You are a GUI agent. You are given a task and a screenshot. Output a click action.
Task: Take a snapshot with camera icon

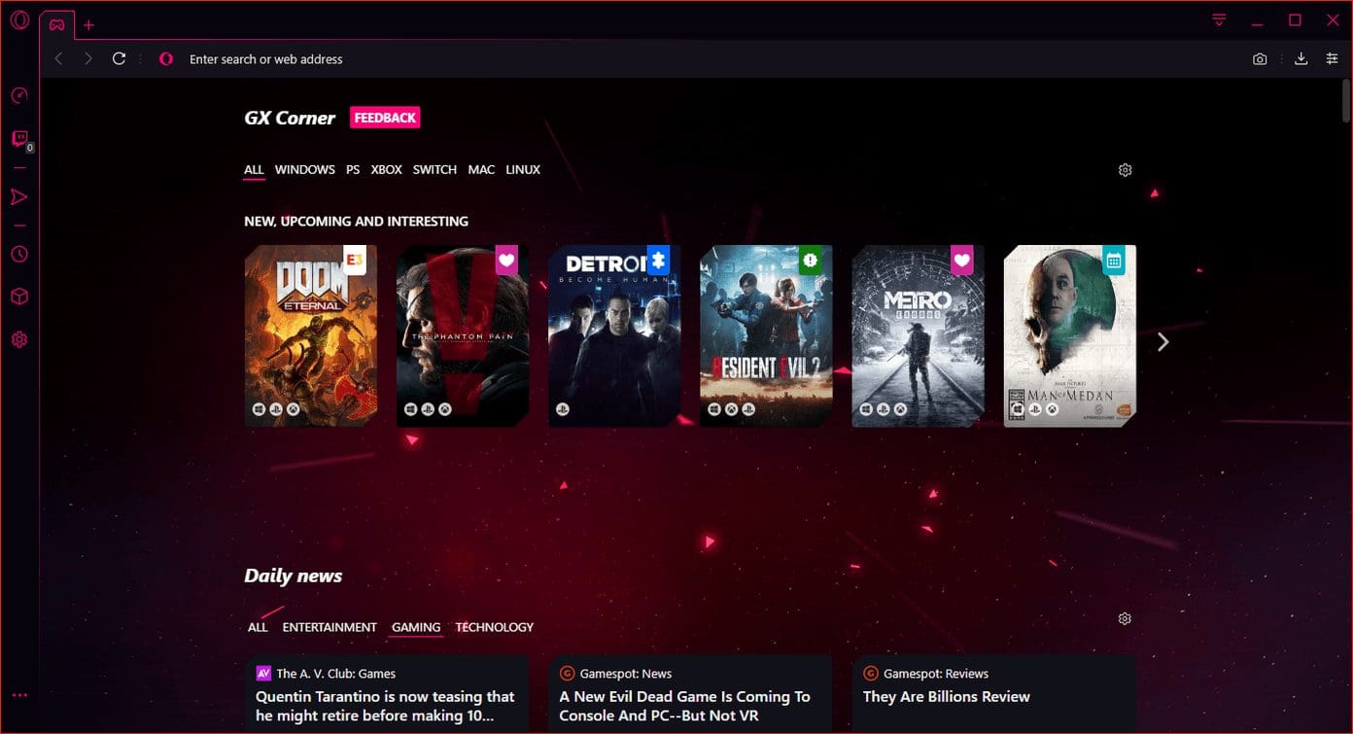tap(1260, 59)
